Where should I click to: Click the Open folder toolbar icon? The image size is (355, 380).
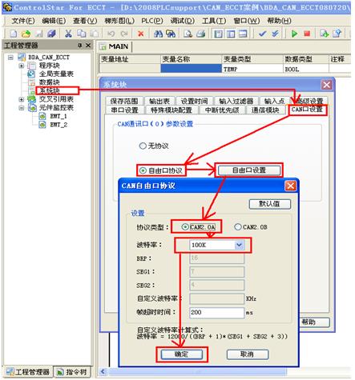(26, 34)
